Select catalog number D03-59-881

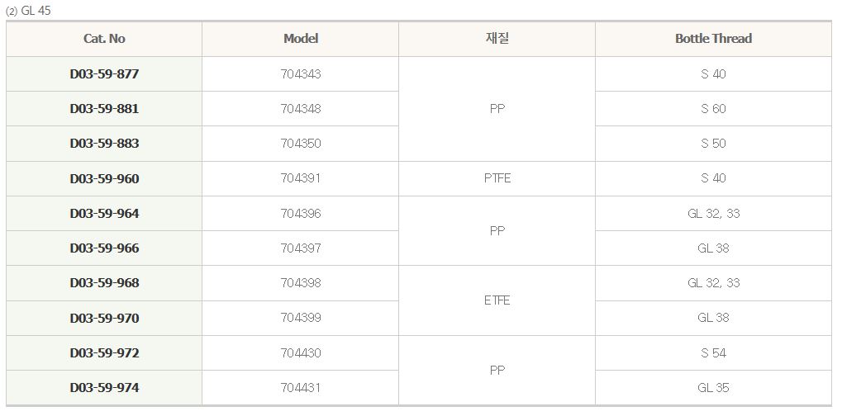(x=104, y=109)
